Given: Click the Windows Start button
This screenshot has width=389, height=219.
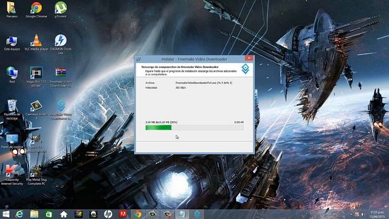Looking at the screenshot, I should [5, 214].
